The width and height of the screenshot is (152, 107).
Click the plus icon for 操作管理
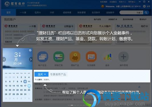click(x=123, y=57)
